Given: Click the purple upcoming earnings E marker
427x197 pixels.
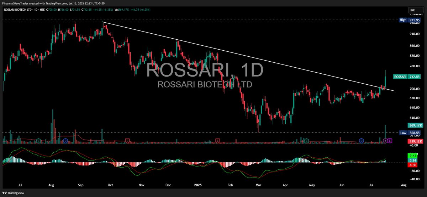Looking at the screenshot, I should tap(390, 141).
